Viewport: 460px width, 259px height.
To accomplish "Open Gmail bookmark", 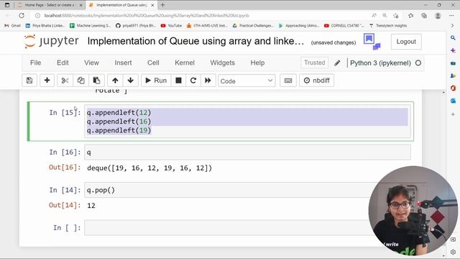I will tap(13, 26).
